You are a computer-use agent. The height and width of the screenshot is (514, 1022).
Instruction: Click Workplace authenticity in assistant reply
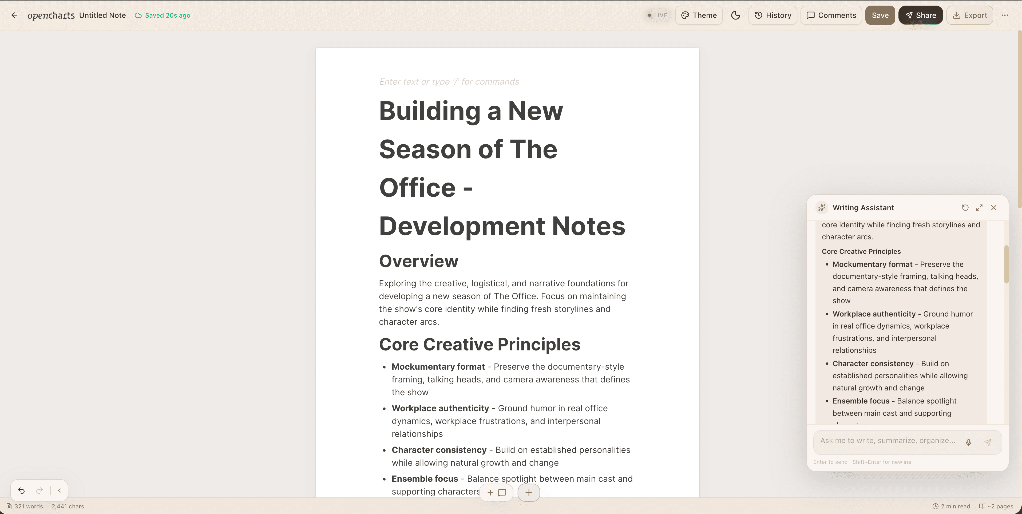pyautogui.click(x=874, y=314)
